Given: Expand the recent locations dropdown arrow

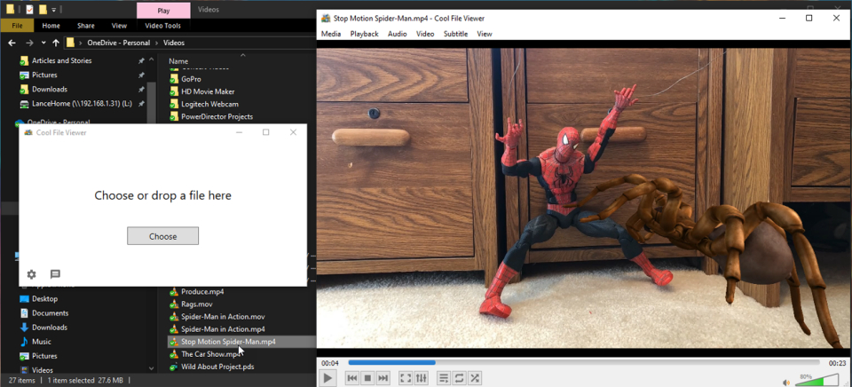Looking at the screenshot, I should click(43, 43).
